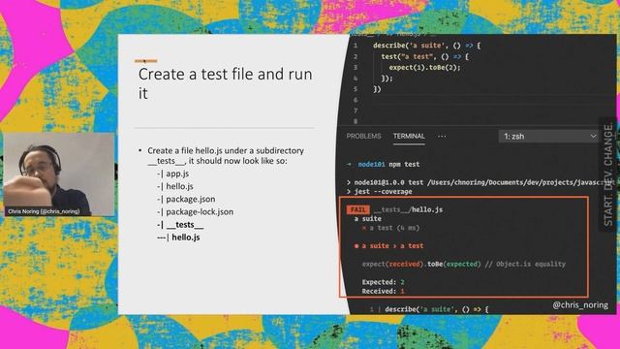Click '__tests__/hello.js' path next to FAIL

408,209
